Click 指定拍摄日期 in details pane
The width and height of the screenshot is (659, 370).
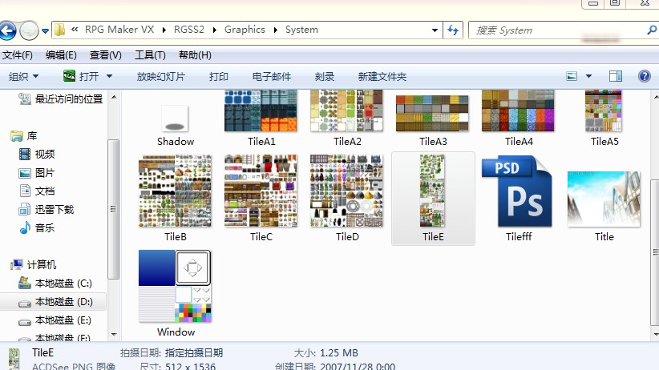click(194, 352)
